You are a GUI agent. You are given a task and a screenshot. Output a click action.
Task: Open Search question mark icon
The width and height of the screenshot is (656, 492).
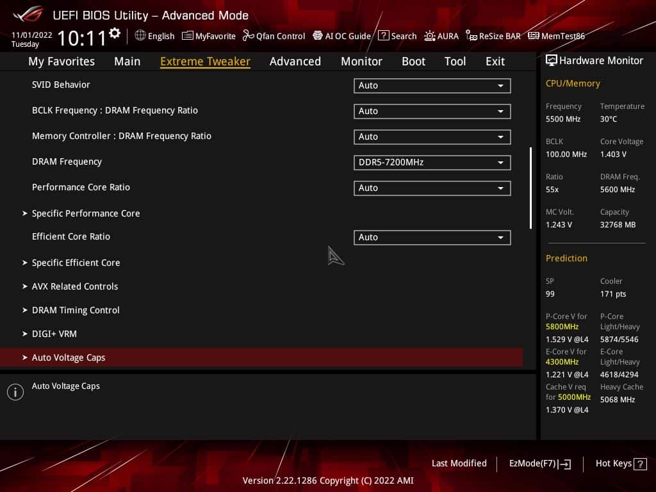[x=383, y=36]
